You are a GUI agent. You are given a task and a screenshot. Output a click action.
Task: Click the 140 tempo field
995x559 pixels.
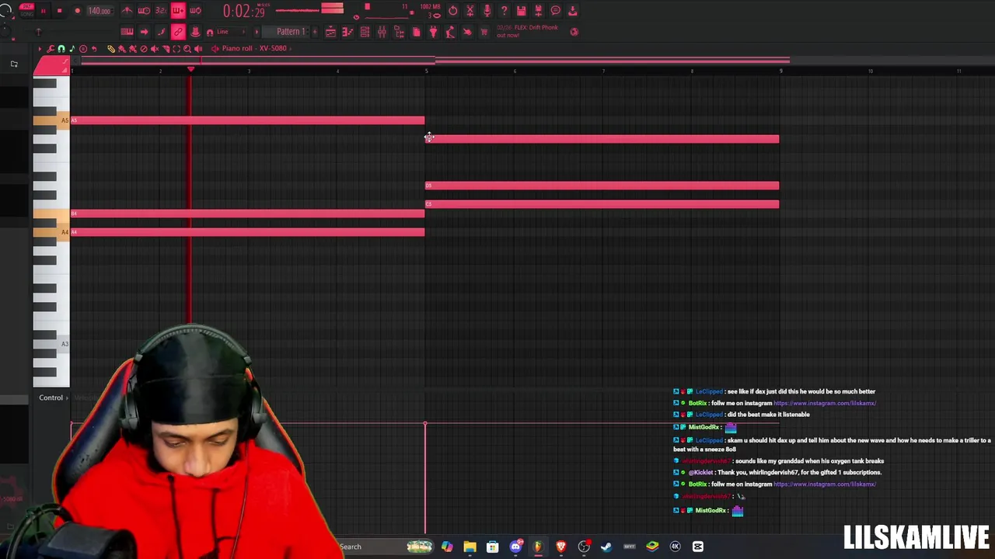[99, 11]
